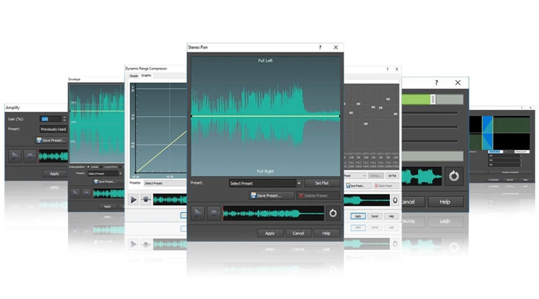
Task: Click Apply in the Envelope dialog
Action: tap(108, 206)
